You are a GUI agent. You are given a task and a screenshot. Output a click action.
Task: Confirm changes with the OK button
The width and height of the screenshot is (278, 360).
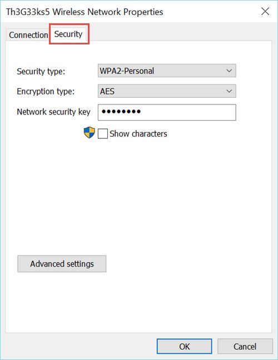(x=184, y=346)
